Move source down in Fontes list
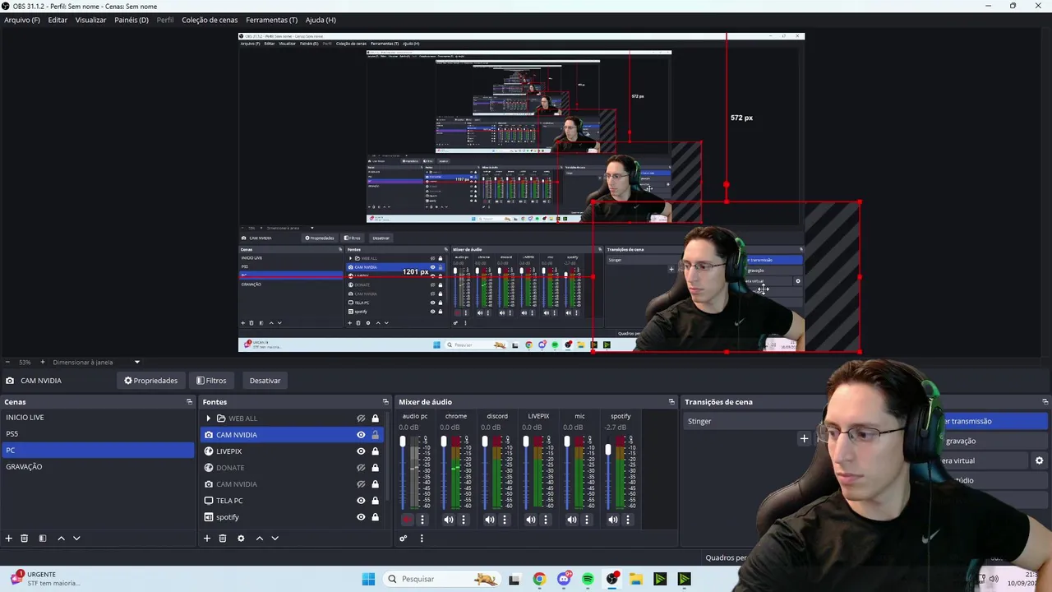The image size is (1052, 592). pyautogui.click(x=275, y=539)
